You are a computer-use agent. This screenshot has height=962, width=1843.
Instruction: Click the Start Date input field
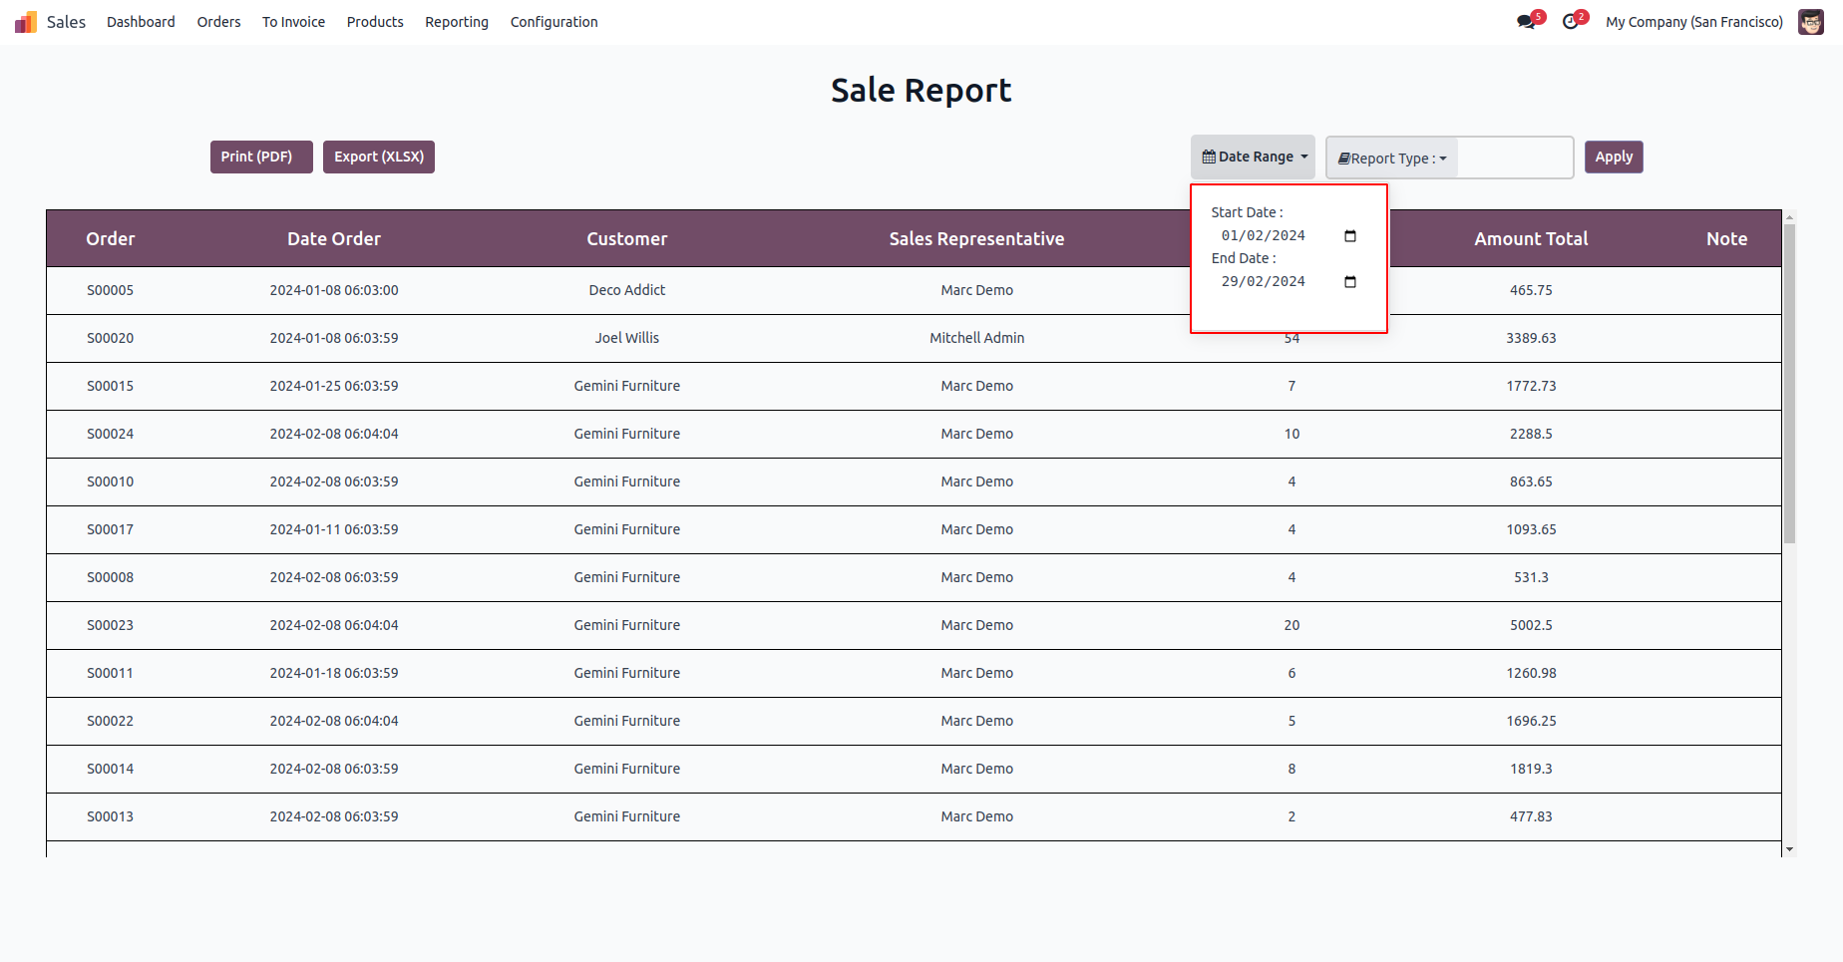(1264, 236)
